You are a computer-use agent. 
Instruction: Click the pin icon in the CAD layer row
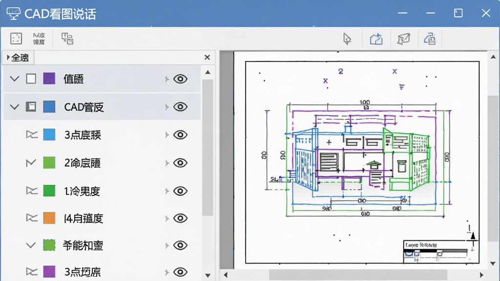[167, 107]
